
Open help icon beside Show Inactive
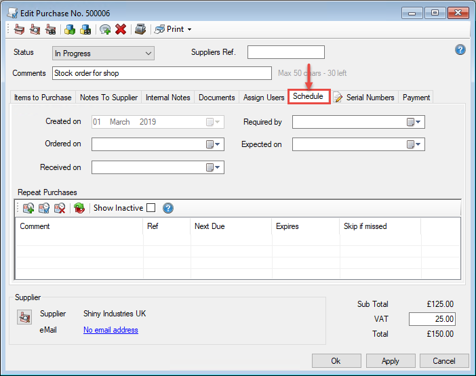pos(168,208)
